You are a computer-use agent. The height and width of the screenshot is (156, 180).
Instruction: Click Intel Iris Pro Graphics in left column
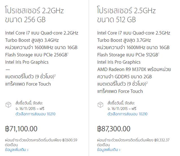tap(27, 62)
